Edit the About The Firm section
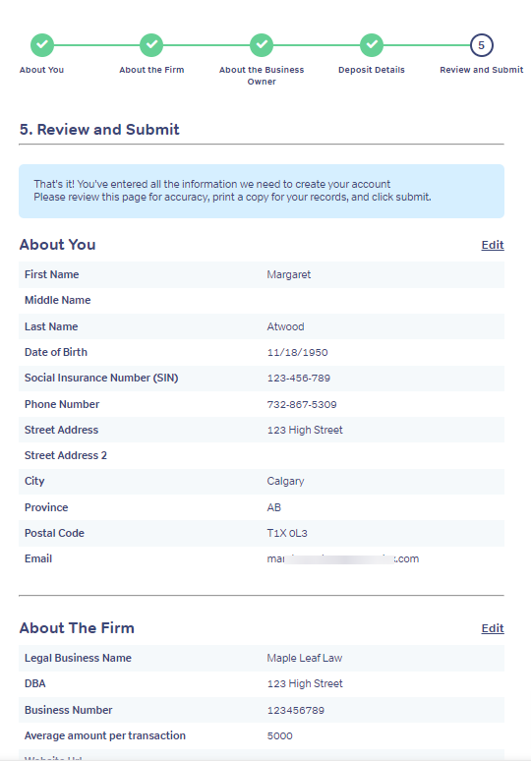 pos(493,628)
